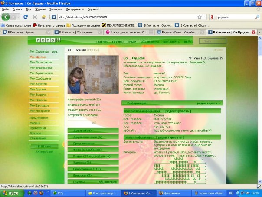Open the 'МЕНЯЕМ ВКОНТАКТЕ' bookmark
The width and height of the screenshot is (262, 197).
(x=119, y=26)
